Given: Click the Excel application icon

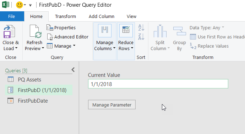Looking at the screenshot, I should tap(6, 5).
